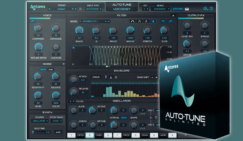Viewport: 243px width, 141px height.
Task: Click the COMPRESS knob
Action: [x=38, y=28]
